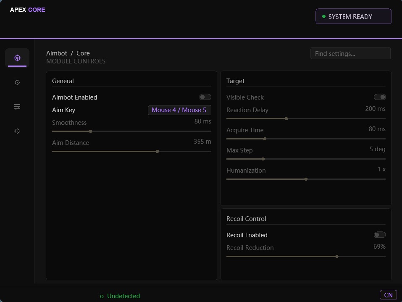Toggle the Visible Check switch

point(379,97)
